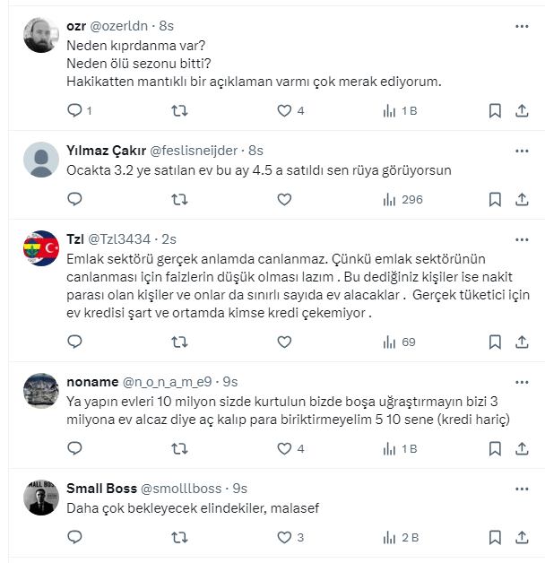
Task: Like the Tzl tweet
Action: pos(284,342)
